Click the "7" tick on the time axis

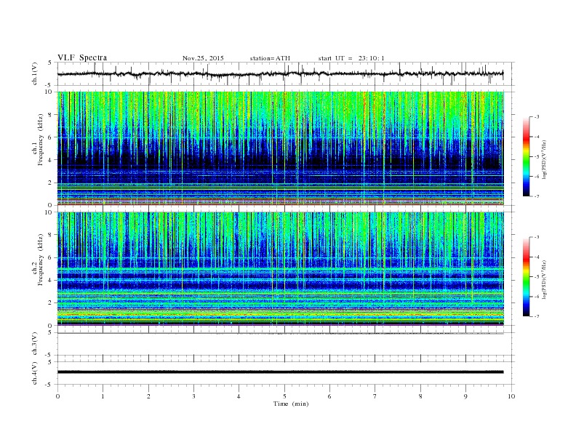tap(375, 396)
